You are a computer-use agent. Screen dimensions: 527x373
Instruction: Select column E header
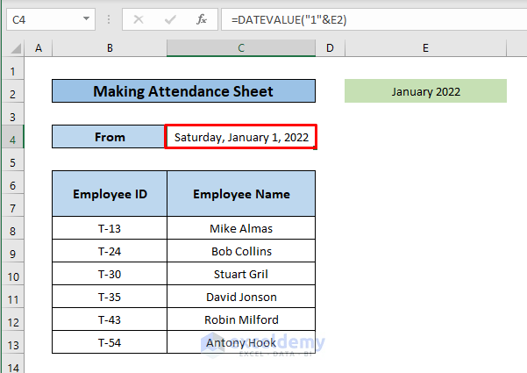[x=425, y=49]
